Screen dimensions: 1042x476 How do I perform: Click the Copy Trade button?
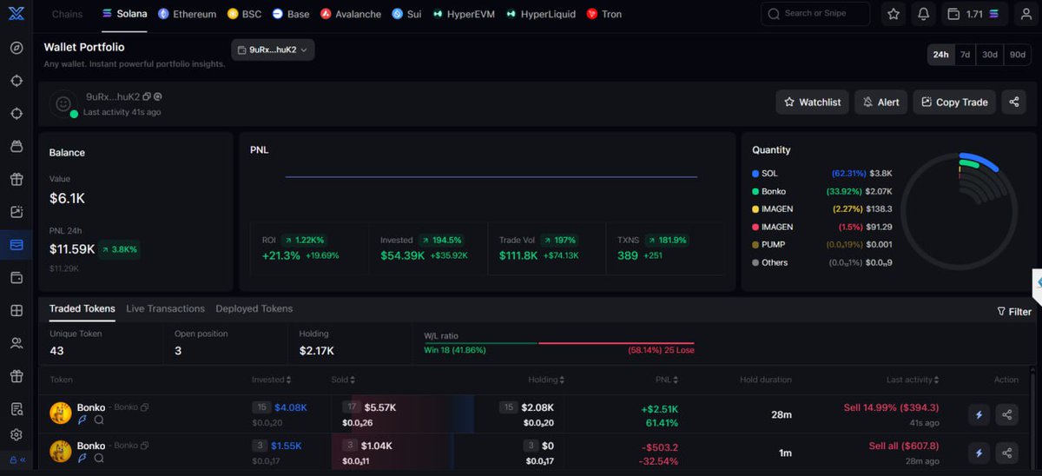pyautogui.click(x=954, y=102)
